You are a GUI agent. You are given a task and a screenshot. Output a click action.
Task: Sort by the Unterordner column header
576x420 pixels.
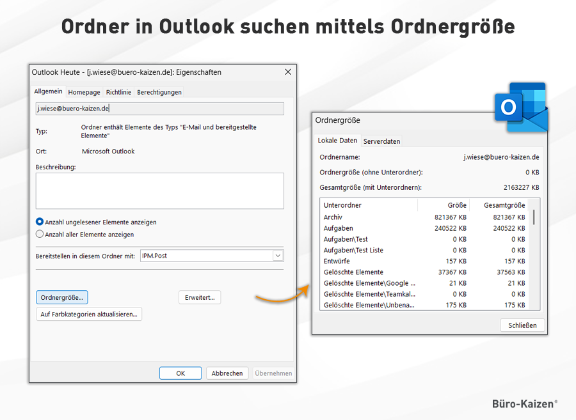tap(369, 205)
